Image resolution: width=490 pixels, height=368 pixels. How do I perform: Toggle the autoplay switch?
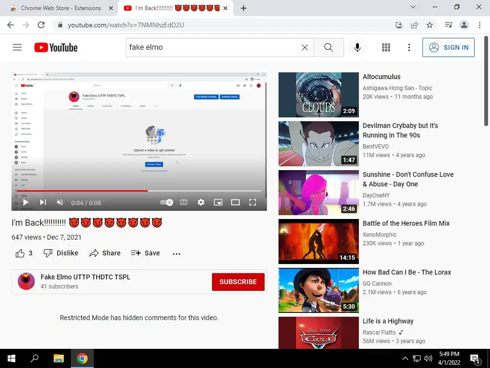point(166,203)
